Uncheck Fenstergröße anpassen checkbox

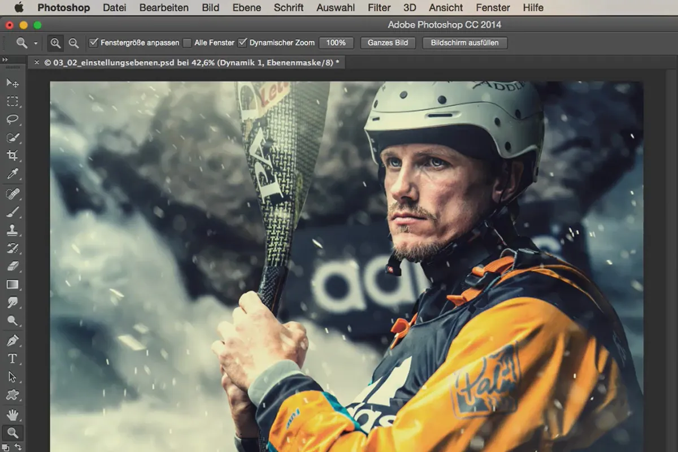[94, 43]
